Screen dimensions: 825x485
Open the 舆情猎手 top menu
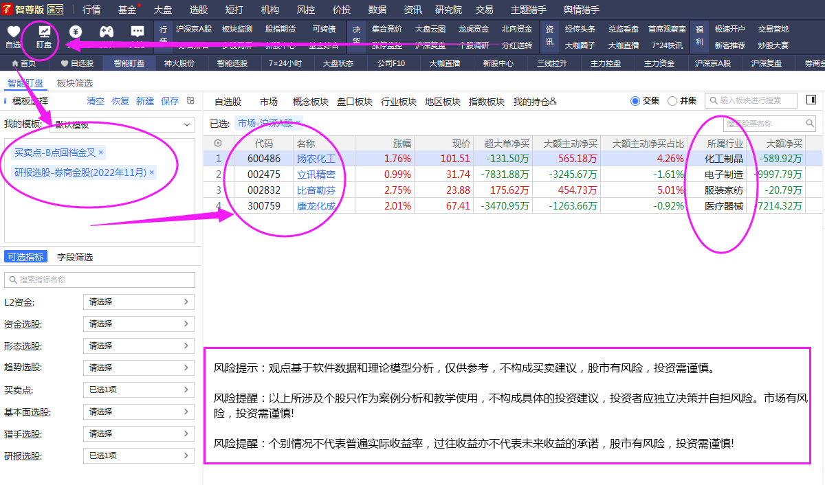(x=582, y=10)
